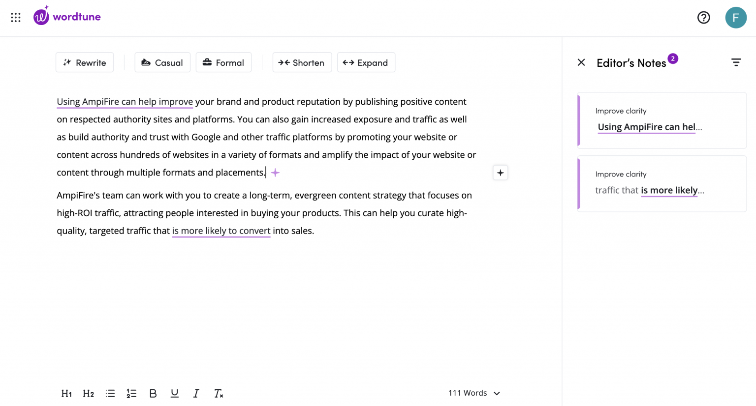Screen dimensions: 756x406
Task: Open the Editor's Notes filter icon
Action: 736,62
